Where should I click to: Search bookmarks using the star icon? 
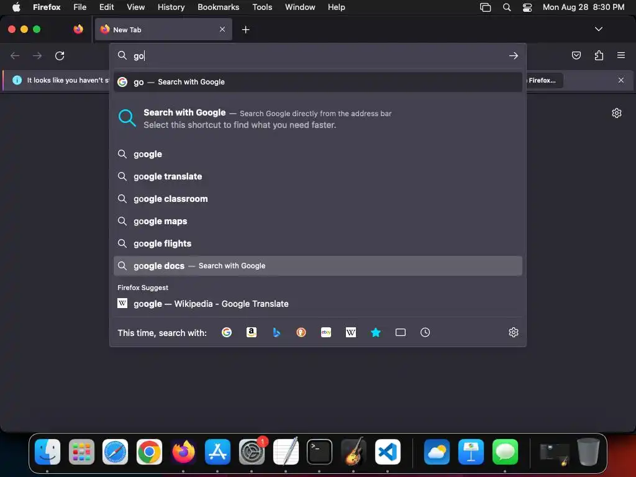point(376,333)
